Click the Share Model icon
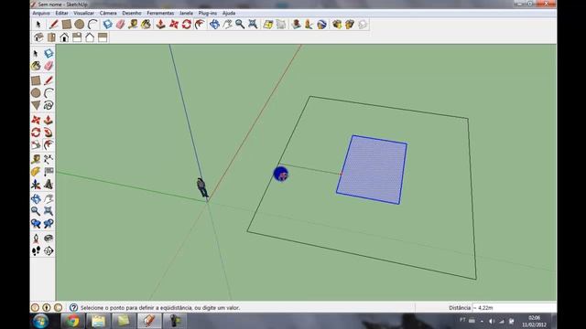The image size is (586, 329). (350, 25)
